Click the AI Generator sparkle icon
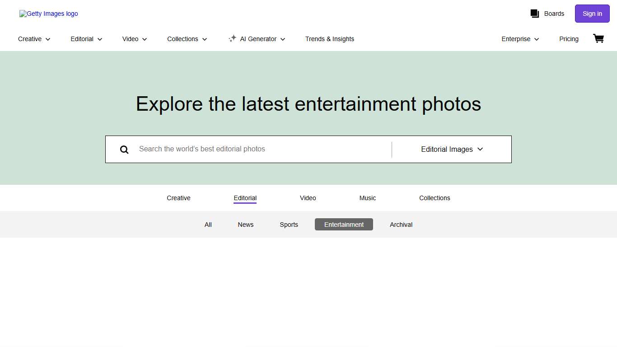This screenshot has width=617, height=347. point(232,38)
